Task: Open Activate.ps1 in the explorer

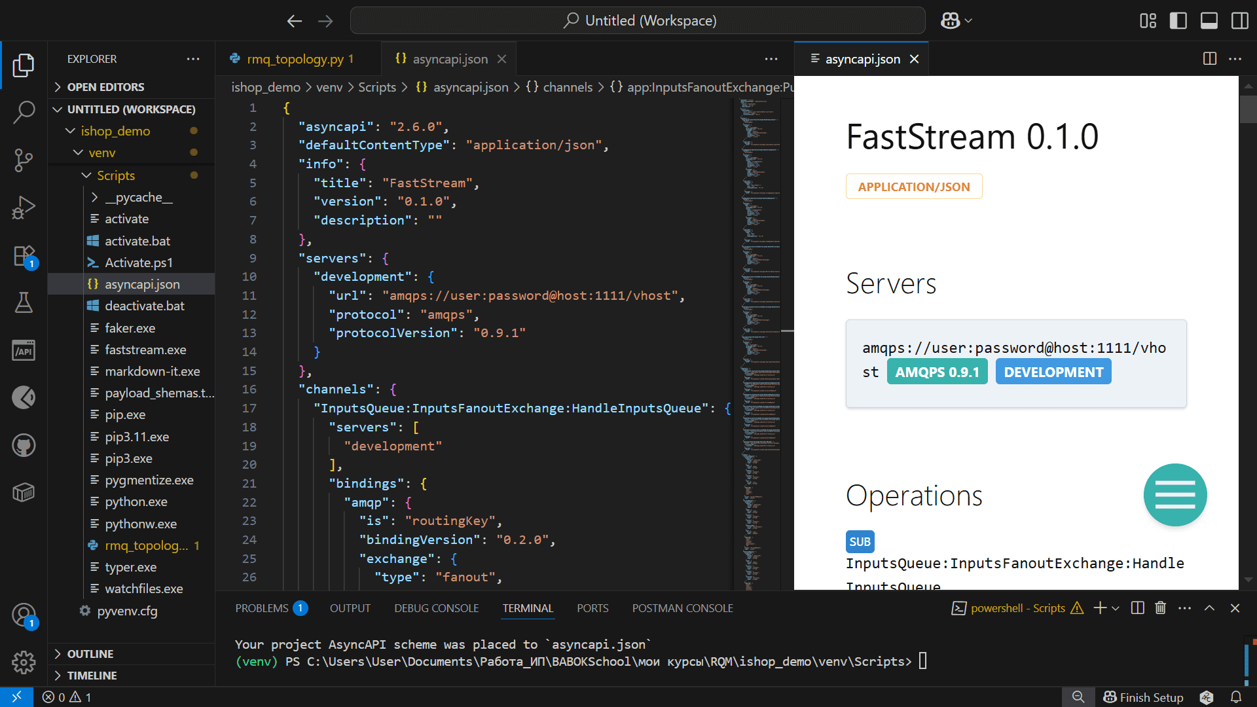Action: tap(139, 263)
